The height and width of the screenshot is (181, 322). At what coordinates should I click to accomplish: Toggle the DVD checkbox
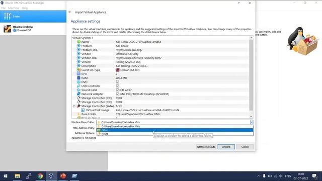pyautogui.click(x=117, y=82)
